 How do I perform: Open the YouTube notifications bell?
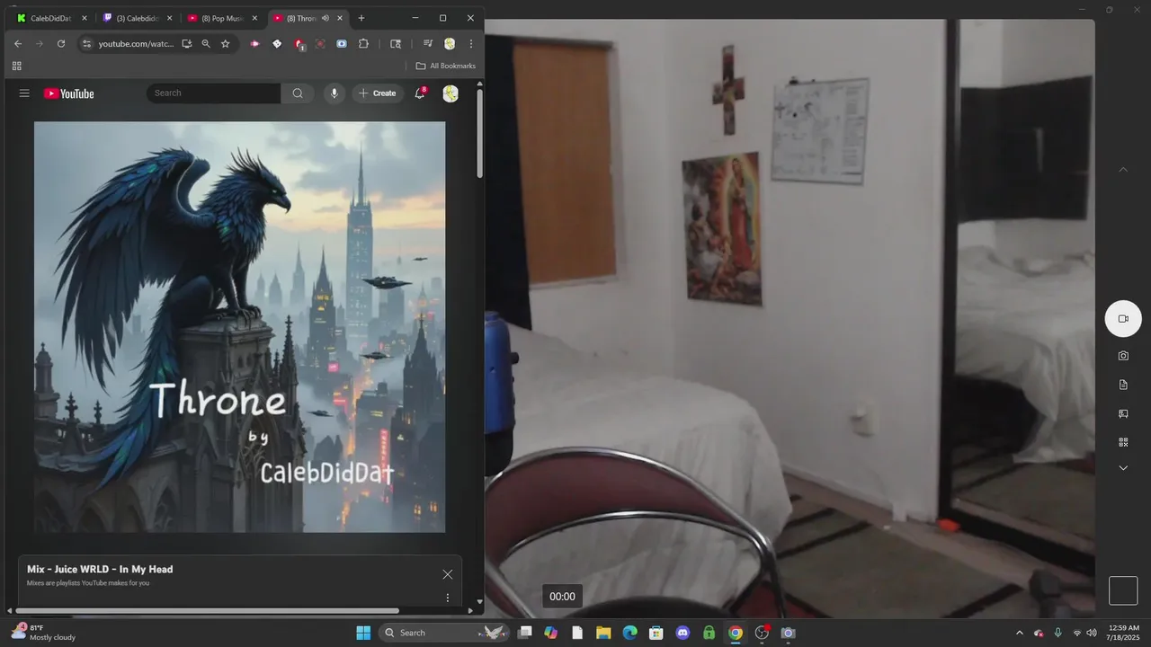pos(419,93)
